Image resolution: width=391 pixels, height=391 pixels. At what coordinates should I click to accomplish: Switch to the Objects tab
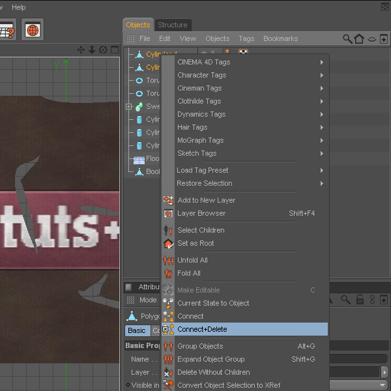point(138,25)
